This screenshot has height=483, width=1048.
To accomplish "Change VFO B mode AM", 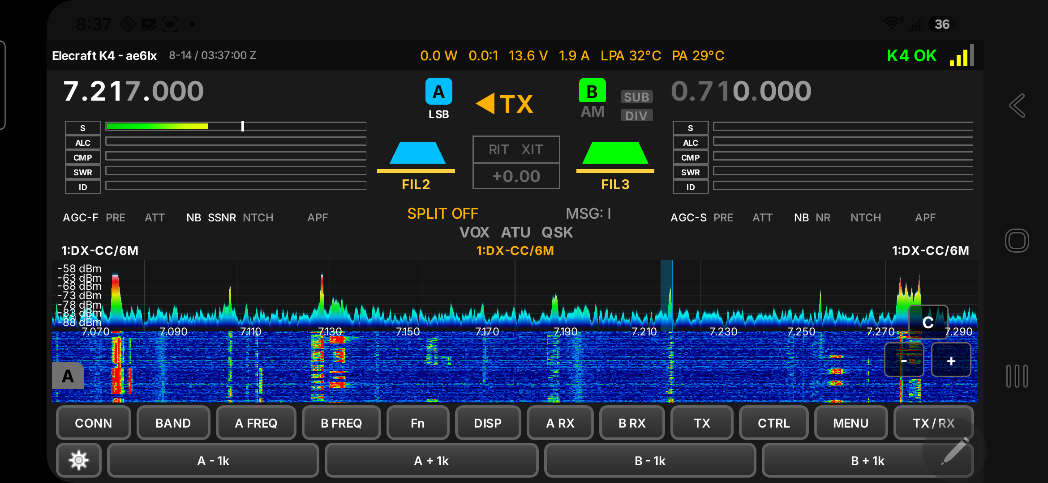I will (593, 112).
